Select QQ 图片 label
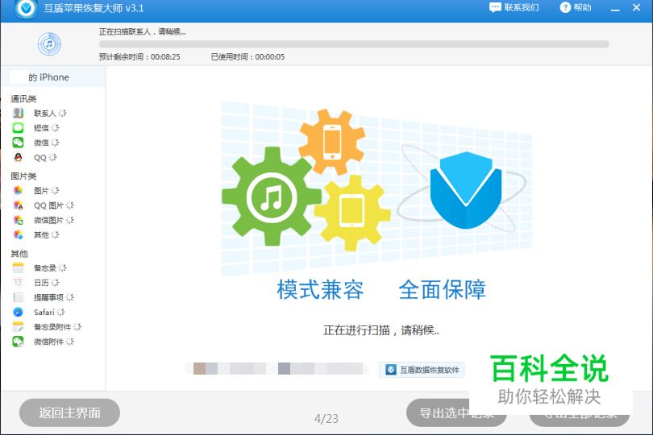The height and width of the screenshot is (435, 653). coord(48,205)
